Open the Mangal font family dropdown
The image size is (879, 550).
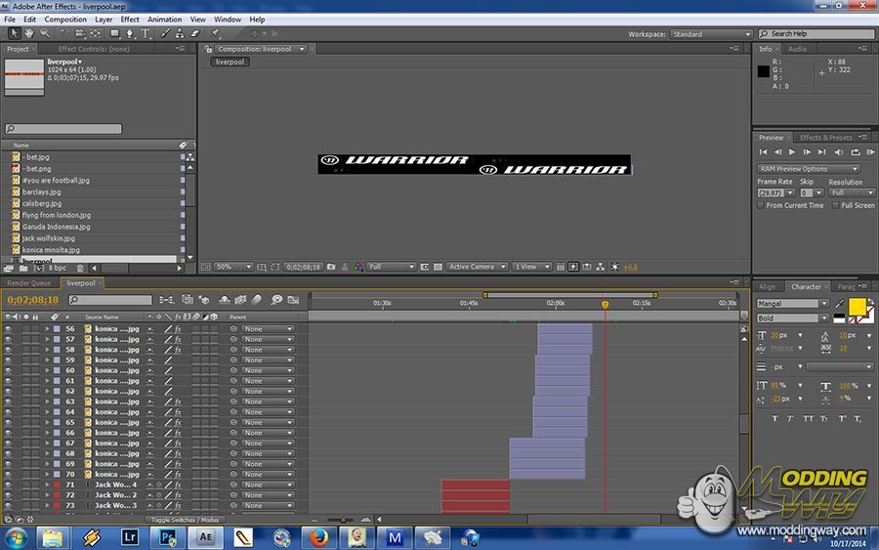(x=793, y=304)
